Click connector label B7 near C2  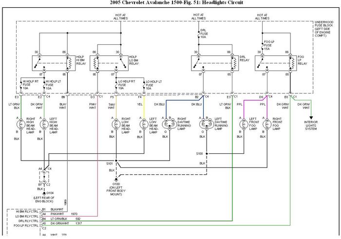pyautogui.click(x=40, y=184)
